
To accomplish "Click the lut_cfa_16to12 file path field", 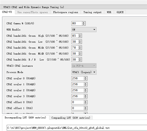I will [x=77, y=128].
